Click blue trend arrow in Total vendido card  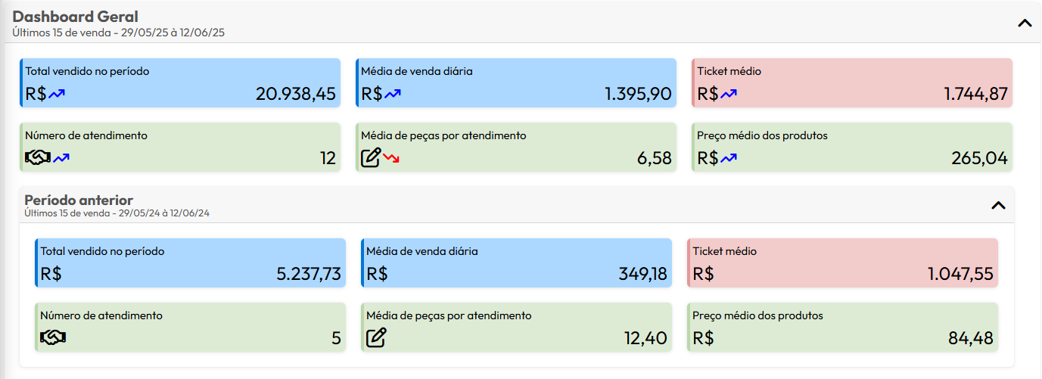coord(58,94)
